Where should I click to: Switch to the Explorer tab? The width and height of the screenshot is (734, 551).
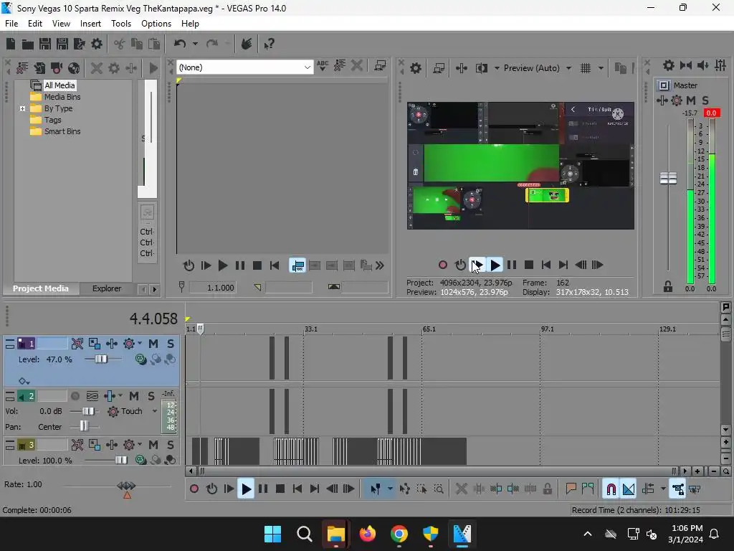[107, 288]
